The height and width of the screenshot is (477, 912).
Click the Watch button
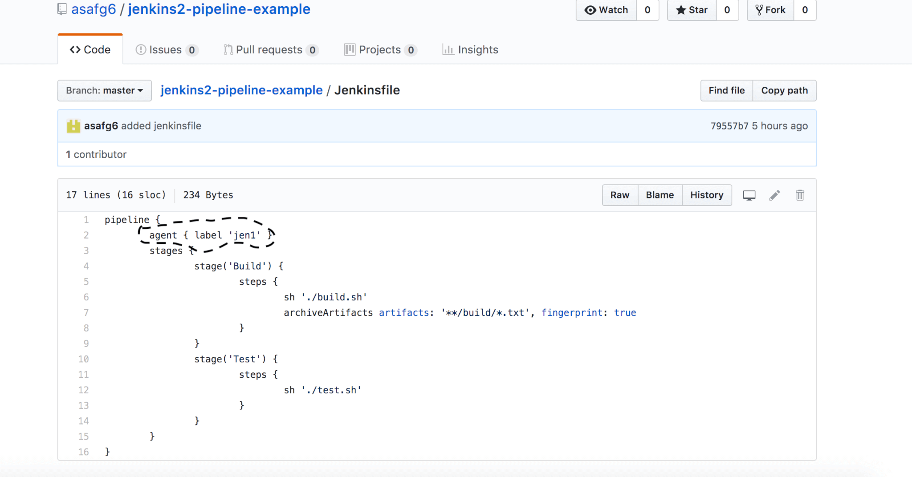pyautogui.click(x=606, y=10)
